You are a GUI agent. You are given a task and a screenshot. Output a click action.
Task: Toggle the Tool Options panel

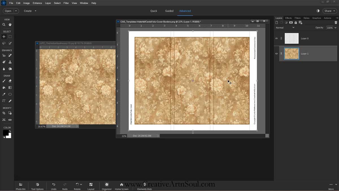click(37, 186)
